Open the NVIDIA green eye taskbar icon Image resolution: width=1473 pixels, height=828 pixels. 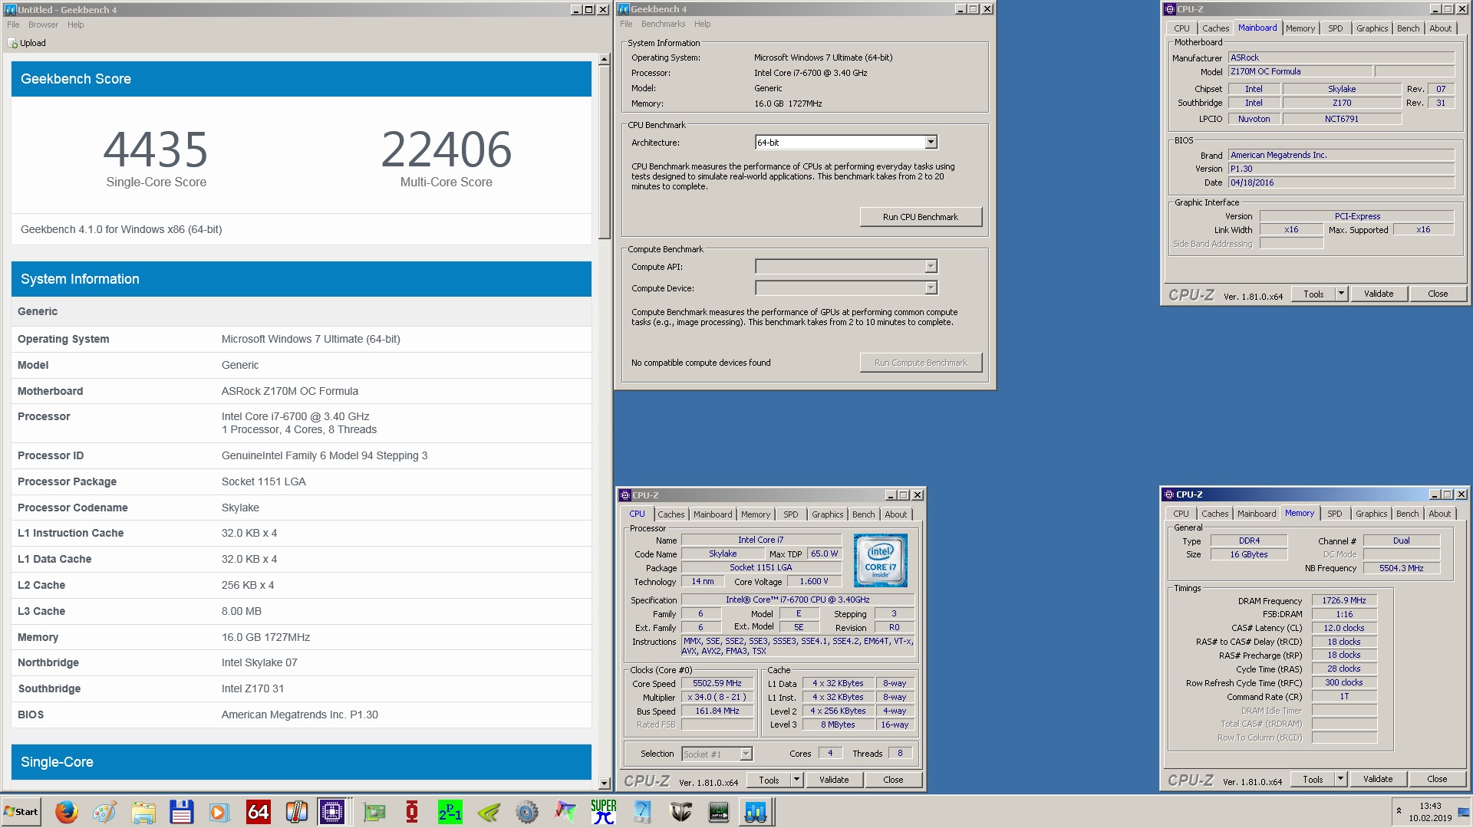point(489,812)
